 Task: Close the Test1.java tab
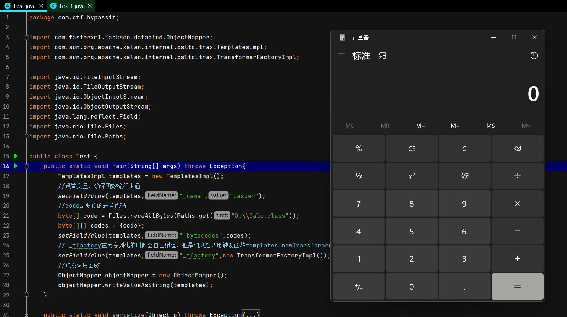[x=90, y=6]
